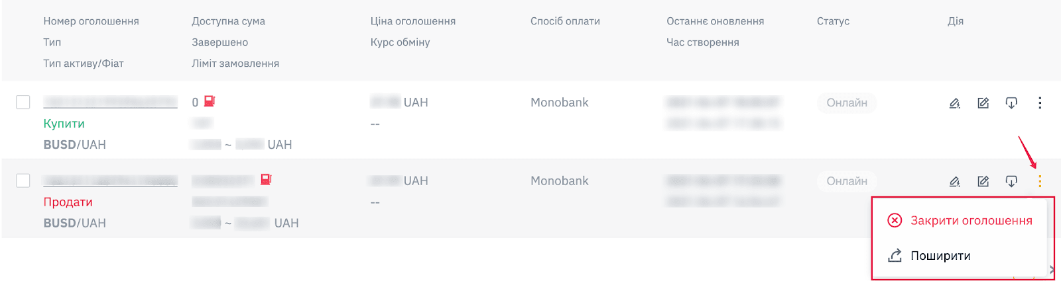
Task: Click the Статус column header
Action: click(x=833, y=21)
